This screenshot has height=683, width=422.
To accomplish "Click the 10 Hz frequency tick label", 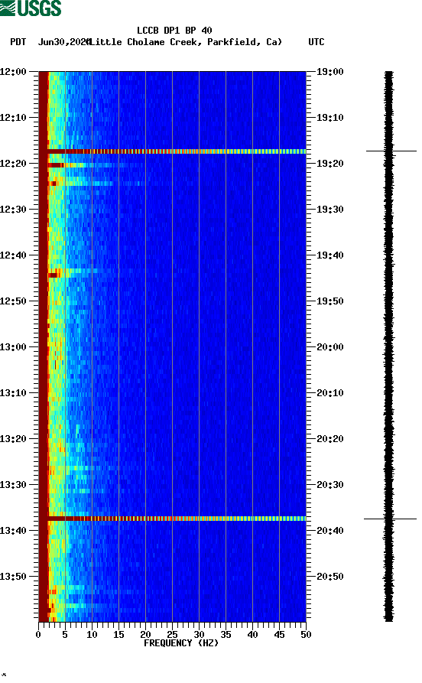I will 92,635.
